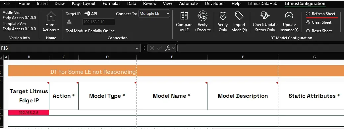Select column B header
This screenshot has width=344, height=129.
(x=29, y=57)
